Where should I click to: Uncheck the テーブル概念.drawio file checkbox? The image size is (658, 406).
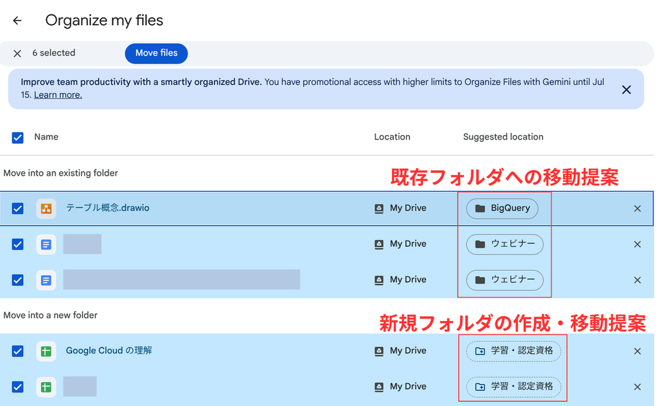[x=17, y=208]
